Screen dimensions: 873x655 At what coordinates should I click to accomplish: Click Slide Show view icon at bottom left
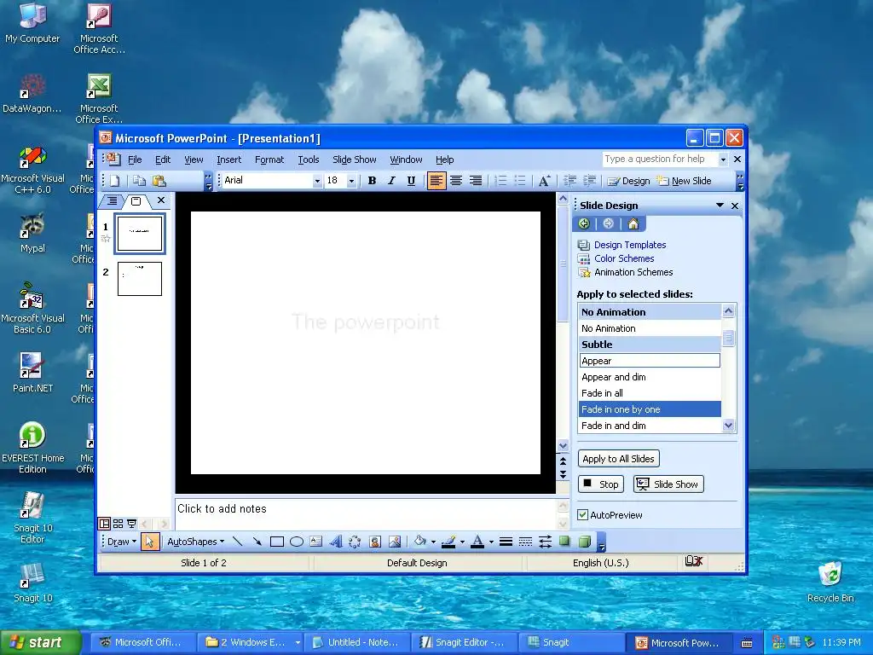[x=132, y=524]
